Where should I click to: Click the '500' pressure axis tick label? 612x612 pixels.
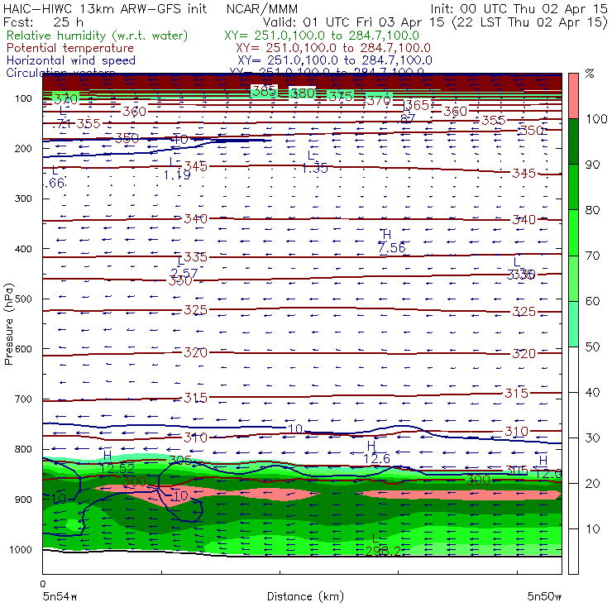tap(23, 299)
